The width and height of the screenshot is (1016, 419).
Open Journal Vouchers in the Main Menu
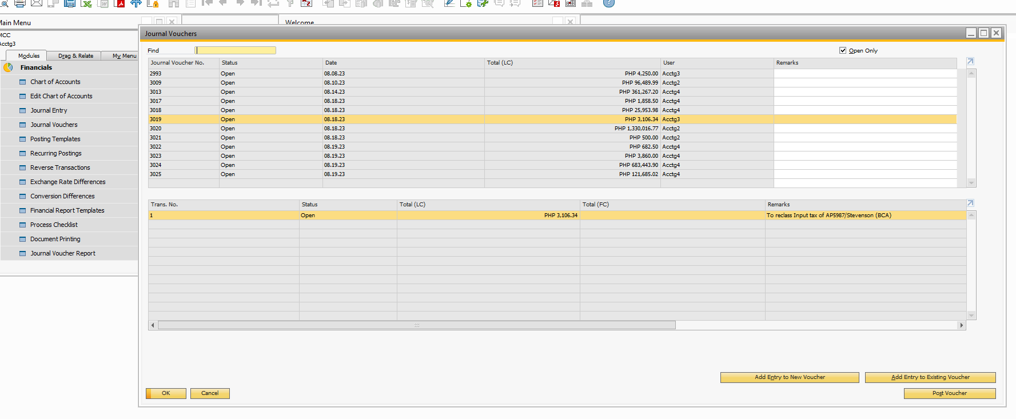54,125
